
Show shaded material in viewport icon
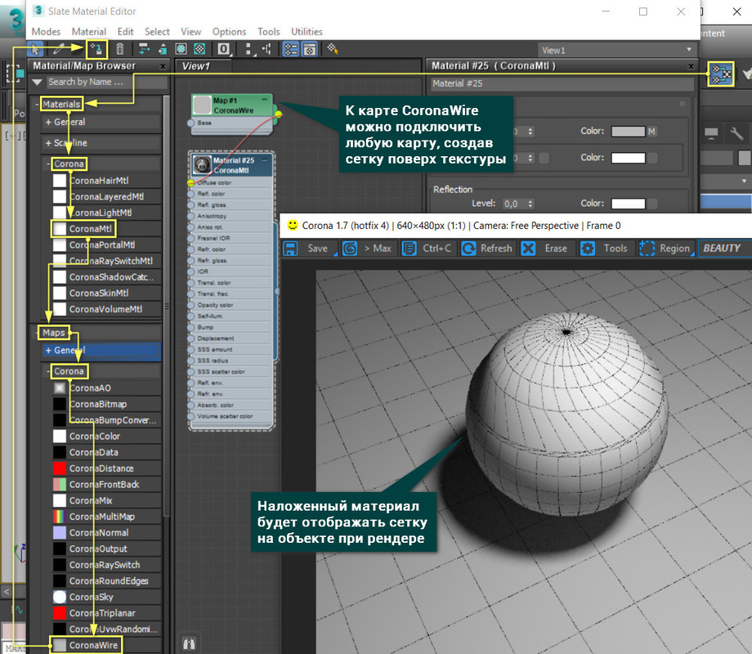pyautogui.click(x=181, y=49)
